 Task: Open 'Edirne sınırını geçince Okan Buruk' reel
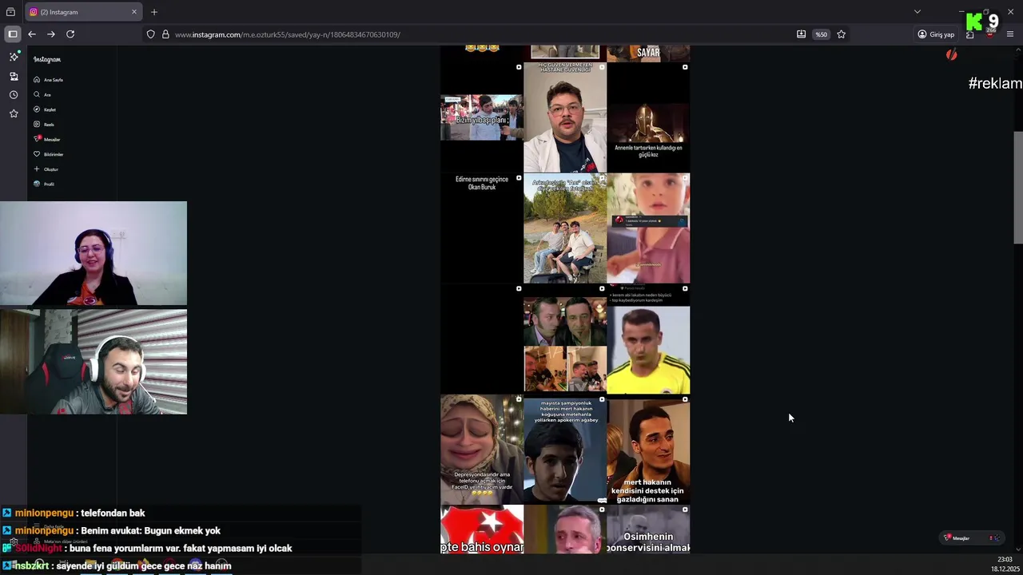point(482,228)
